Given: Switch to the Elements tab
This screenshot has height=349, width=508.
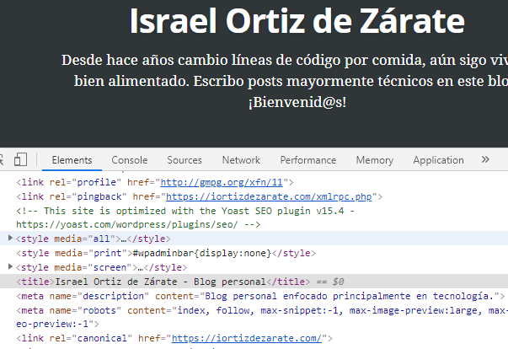Looking at the screenshot, I should tap(72, 160).
